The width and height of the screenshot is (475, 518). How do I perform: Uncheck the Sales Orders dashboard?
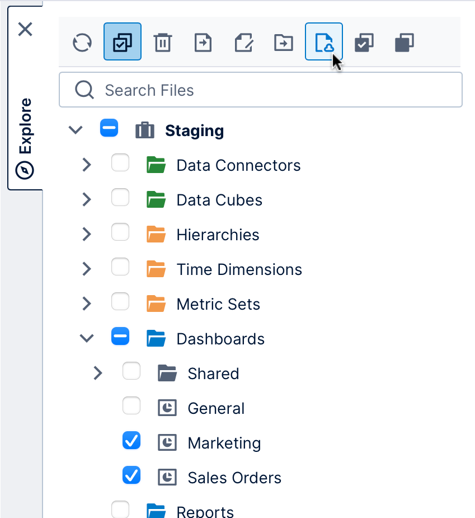pos(131,475)
